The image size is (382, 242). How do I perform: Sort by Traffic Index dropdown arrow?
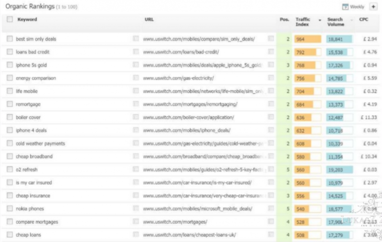[320, 20]
